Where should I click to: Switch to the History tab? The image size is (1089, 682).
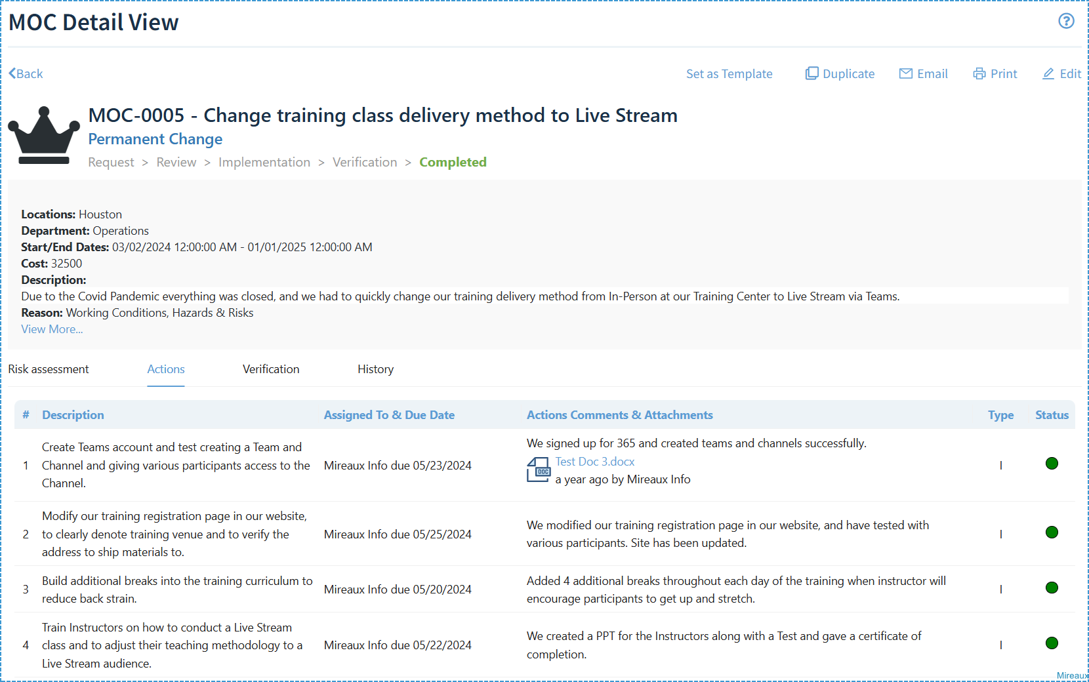click(375, 369)
